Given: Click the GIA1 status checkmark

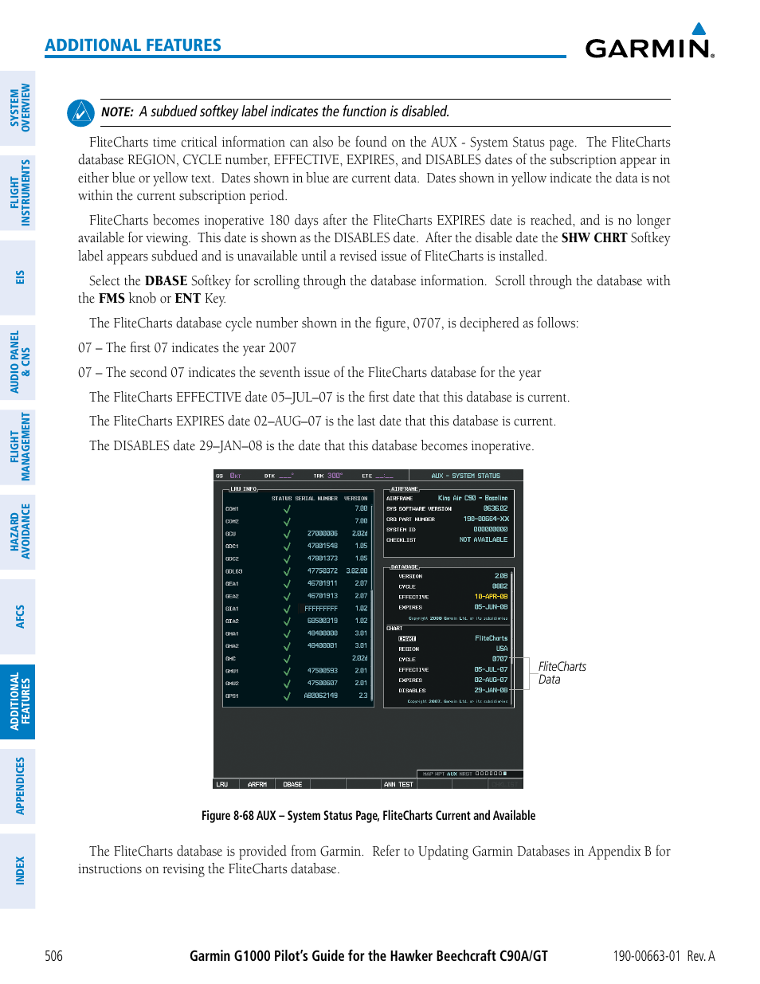Looking at the screenshot, I should coord(287,609).
